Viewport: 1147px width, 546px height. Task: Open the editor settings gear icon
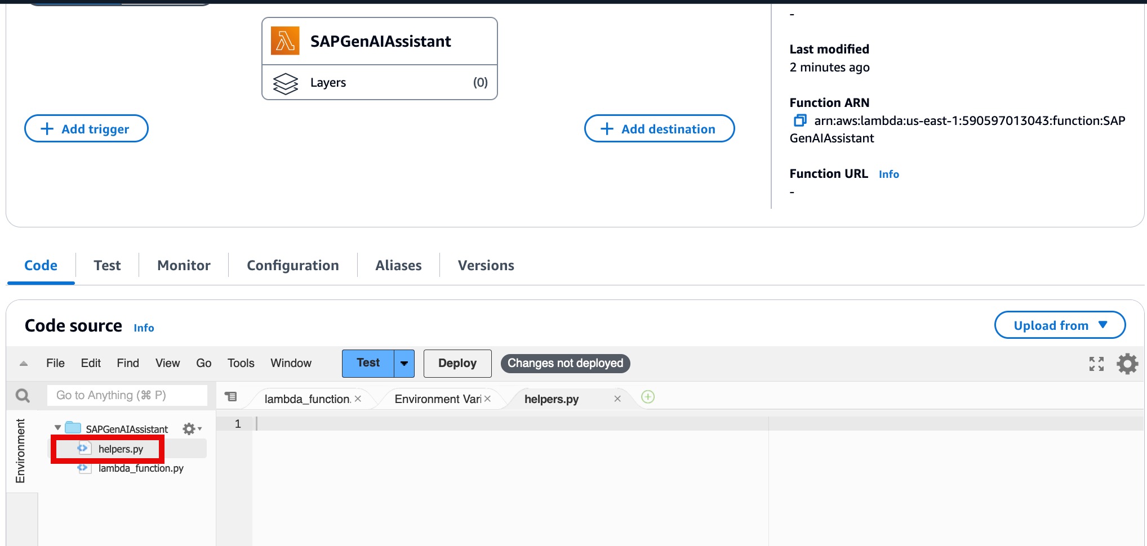1127,364
